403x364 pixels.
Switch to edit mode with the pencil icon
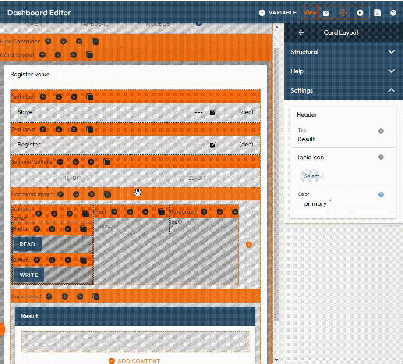click(326, 12)
